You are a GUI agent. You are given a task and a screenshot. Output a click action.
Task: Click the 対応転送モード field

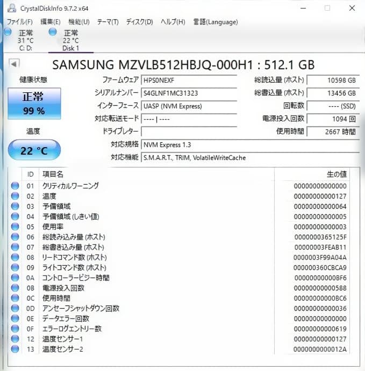(189, 119)
